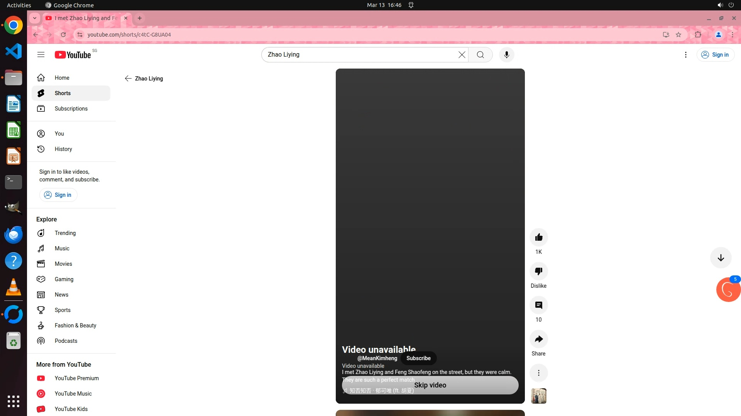This screenshot has height=416, width=741.
Task: Open Show Applications grid in dock
Action: coord(13,401)
